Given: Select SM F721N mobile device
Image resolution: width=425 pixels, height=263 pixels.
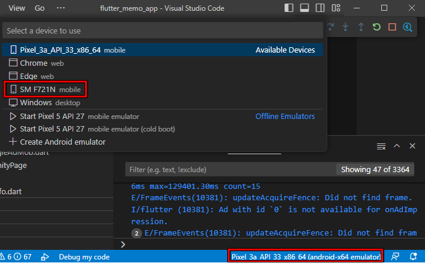Looking at the screenshot, I should coord(162,90).
